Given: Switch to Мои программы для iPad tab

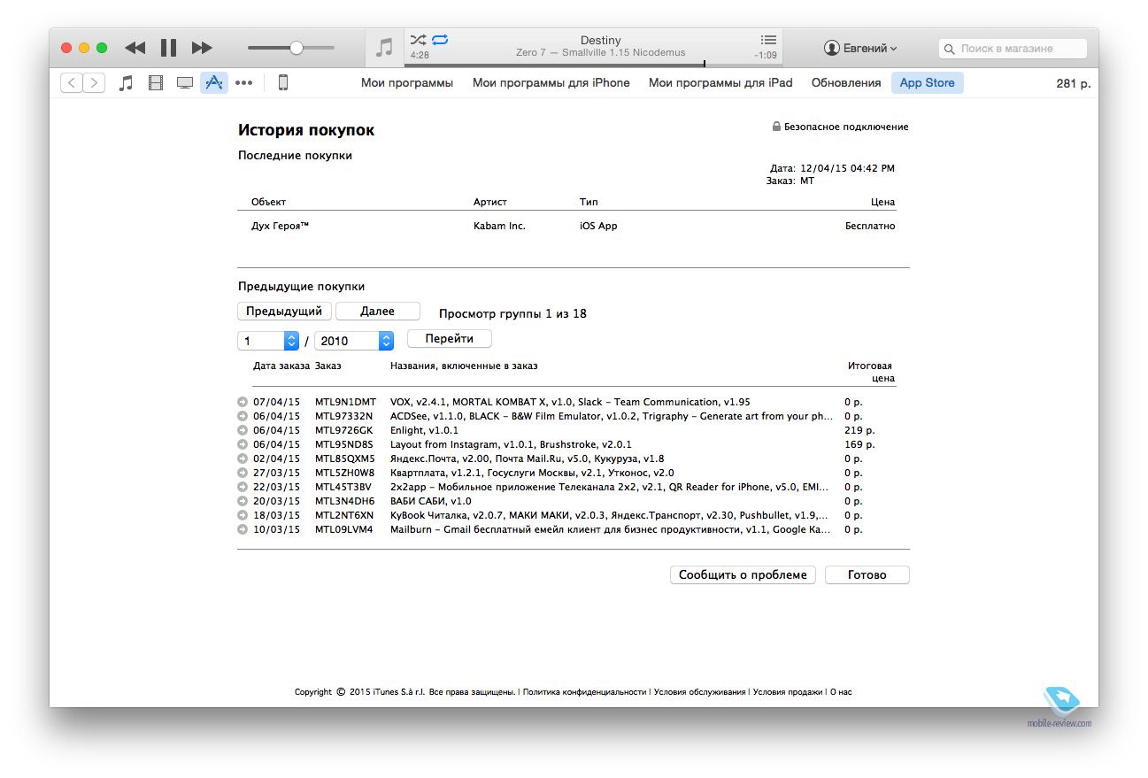Looking at the screenshot, I should coord(720,83).
